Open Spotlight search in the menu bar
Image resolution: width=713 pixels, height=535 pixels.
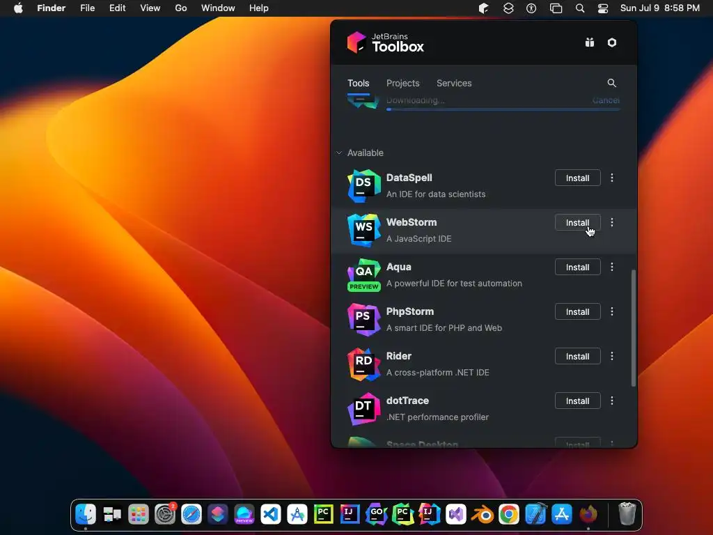580,8
